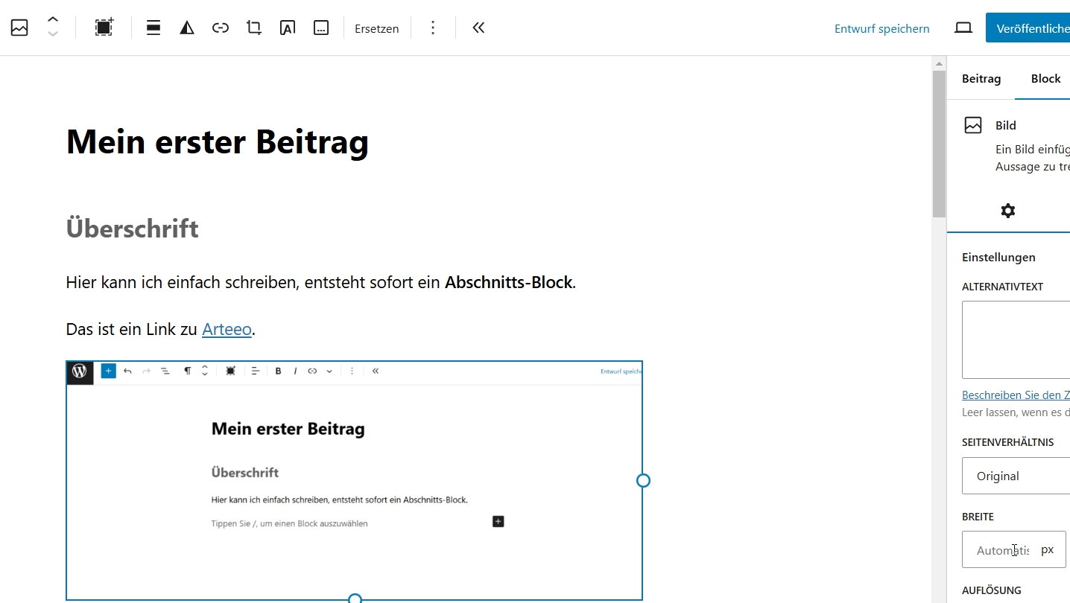
Task: Click Entwurf speichern
Action: [881, 29]
